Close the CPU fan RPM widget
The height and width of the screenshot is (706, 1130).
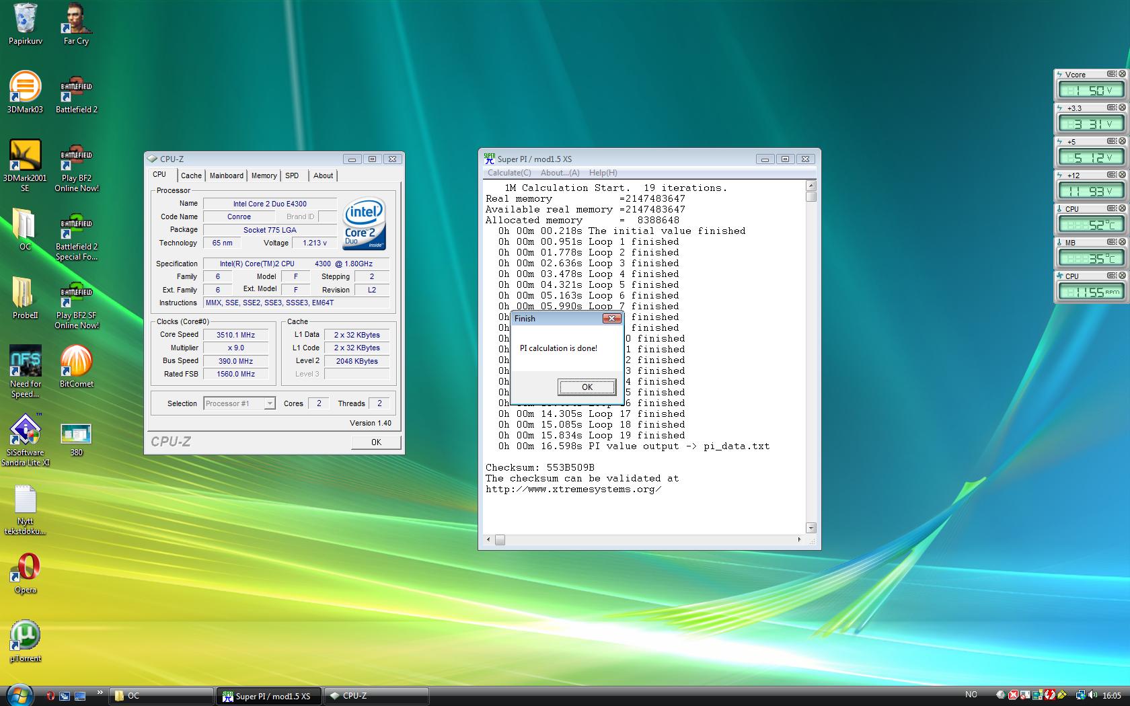click(1121, 276)
